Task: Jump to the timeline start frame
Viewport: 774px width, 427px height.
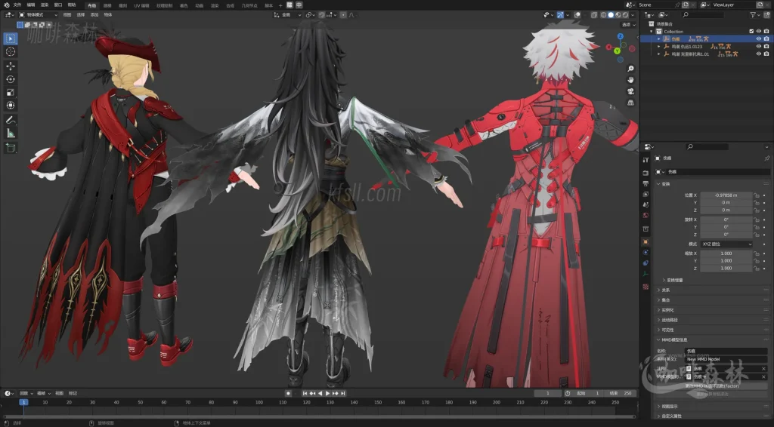Action: click(x=305, y=393)
